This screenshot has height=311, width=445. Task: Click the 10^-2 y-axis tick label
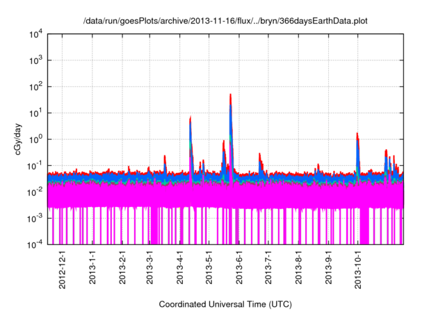(x=35, y=192)
